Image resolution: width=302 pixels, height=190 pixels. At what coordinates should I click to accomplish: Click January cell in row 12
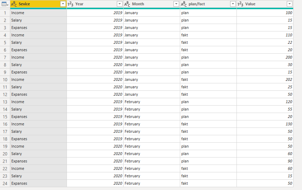click(152, 95)
